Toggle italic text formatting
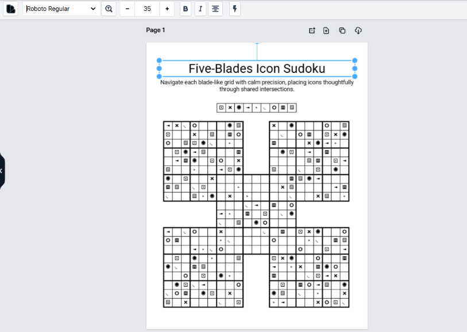Viewport: 467px width, 332px height. (x=200, y=9)
